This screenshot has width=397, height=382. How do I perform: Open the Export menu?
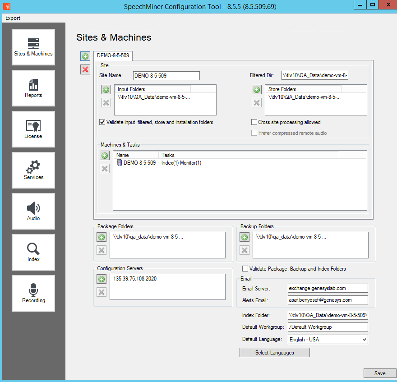13,18
